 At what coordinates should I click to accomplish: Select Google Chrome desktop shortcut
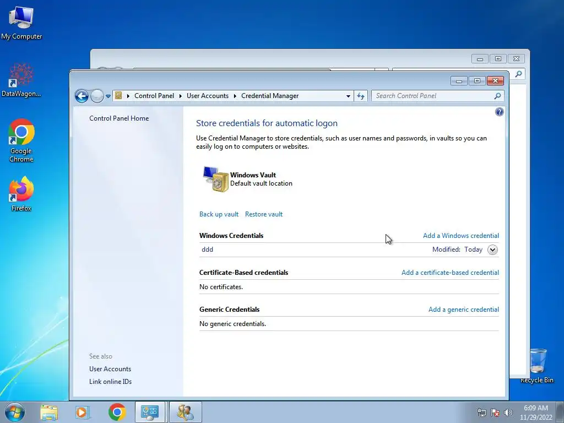pos(21,141)
